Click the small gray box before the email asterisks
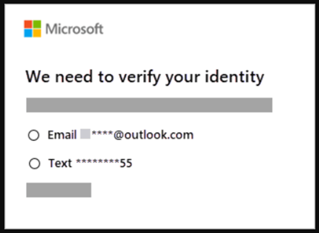The image size is (319, 233). point(85,134)
